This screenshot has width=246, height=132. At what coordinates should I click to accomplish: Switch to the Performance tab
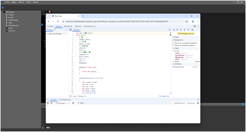[x=89, y=26]
